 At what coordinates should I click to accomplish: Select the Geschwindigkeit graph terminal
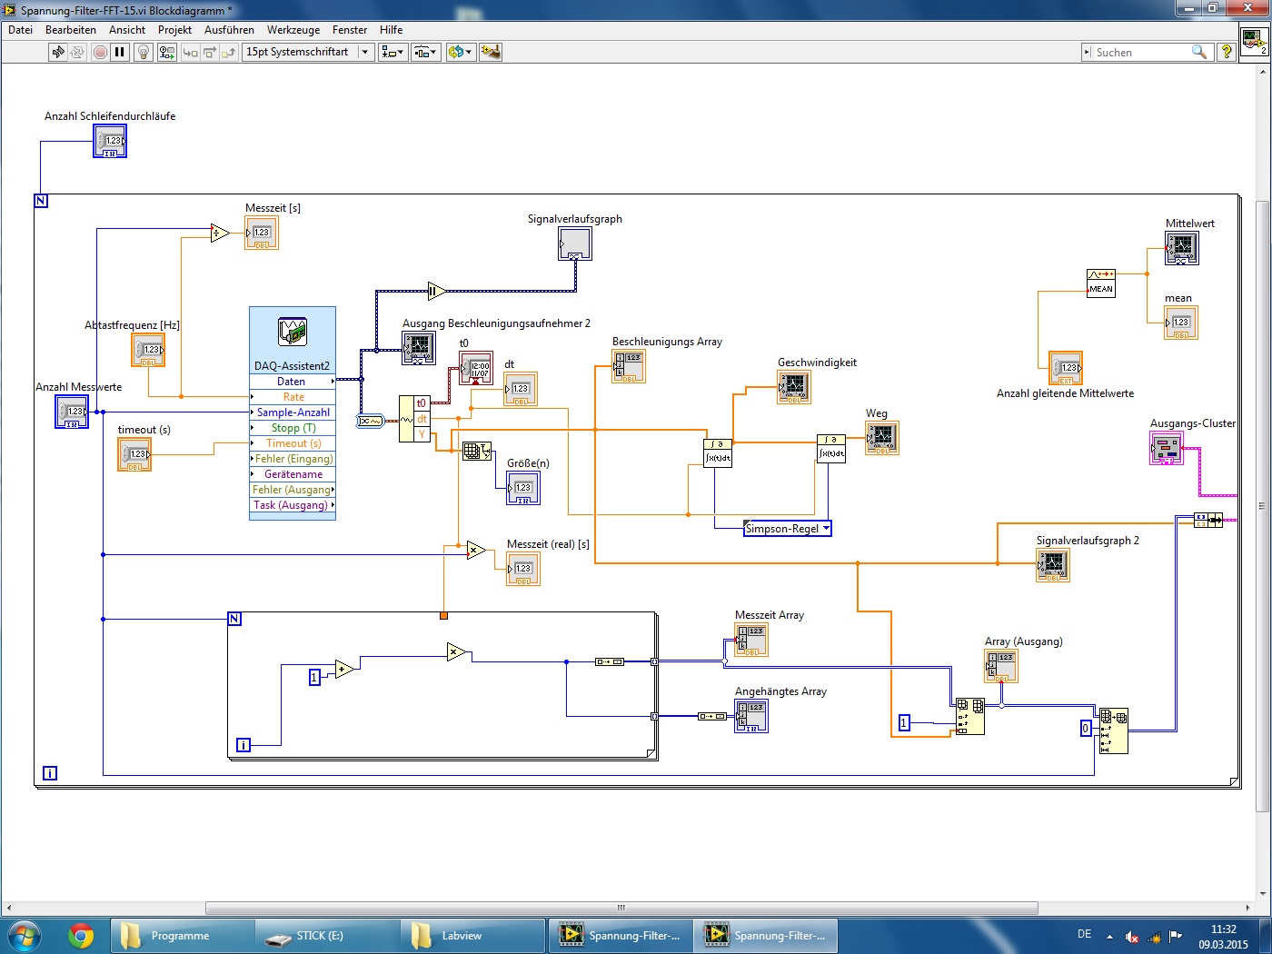pos(794,387)
